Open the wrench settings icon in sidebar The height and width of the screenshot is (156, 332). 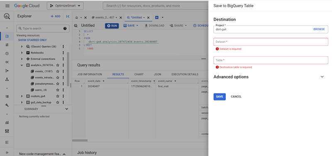(x=7, y=105)
